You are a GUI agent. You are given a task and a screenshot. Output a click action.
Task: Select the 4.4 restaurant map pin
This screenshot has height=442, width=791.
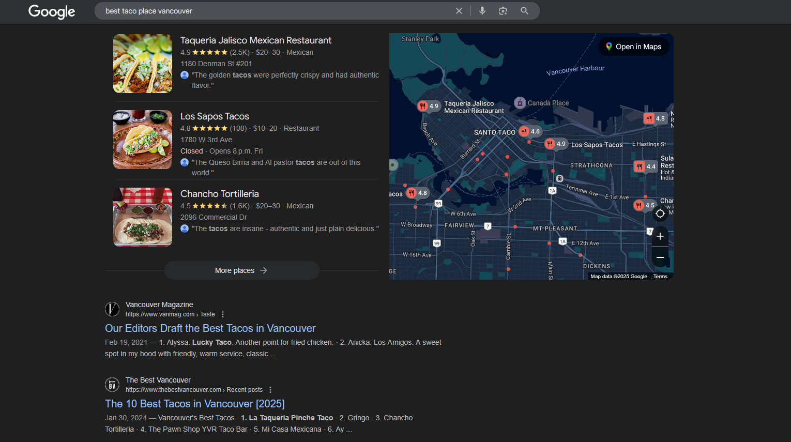tap(646, 166)
